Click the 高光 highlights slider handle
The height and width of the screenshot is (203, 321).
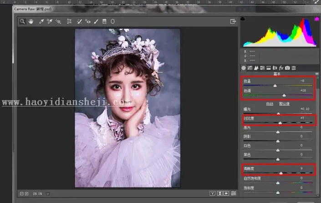(x=278, y=132)
